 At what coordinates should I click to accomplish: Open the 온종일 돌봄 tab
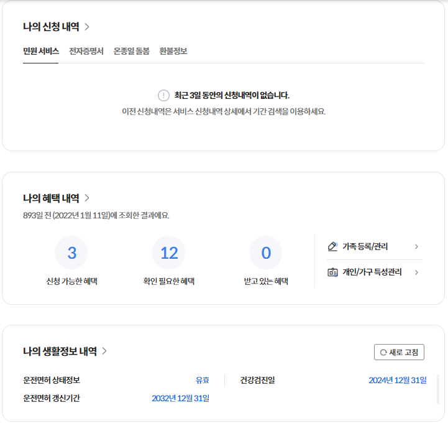click(x=132, y=51)
